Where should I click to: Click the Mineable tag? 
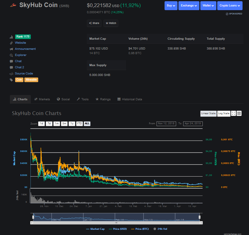tap(31, 80)
